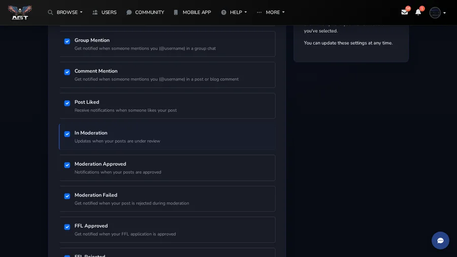Toggle the Post Liked checkbox
This screenshot has height=257, width=457.
click(x=67, y=103)
